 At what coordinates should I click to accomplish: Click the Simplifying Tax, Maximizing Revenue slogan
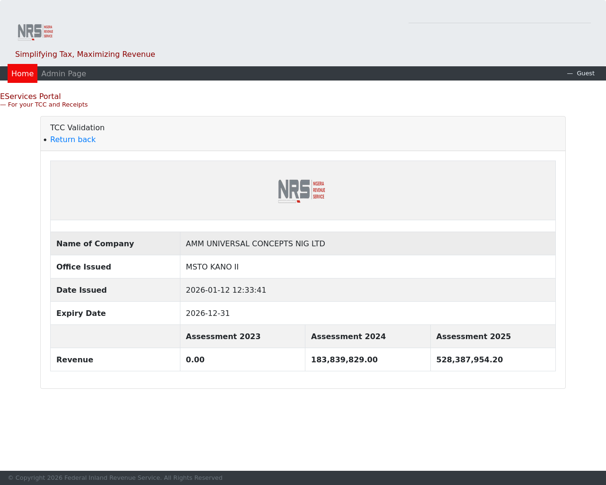[85, 54]
